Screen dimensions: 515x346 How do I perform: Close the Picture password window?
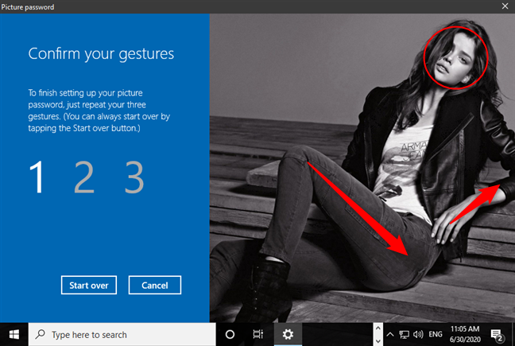pyautogui.click(x=505, y=6)
